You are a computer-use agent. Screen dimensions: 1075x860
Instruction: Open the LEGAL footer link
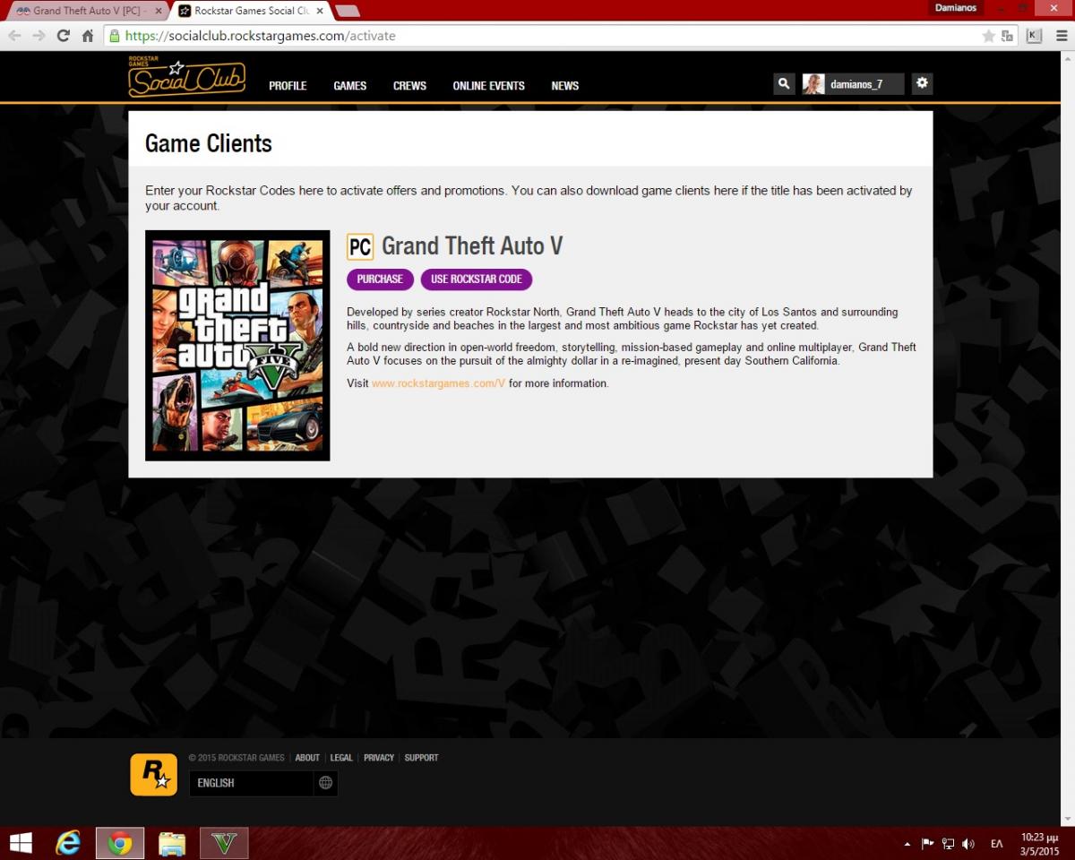[341, 758]
